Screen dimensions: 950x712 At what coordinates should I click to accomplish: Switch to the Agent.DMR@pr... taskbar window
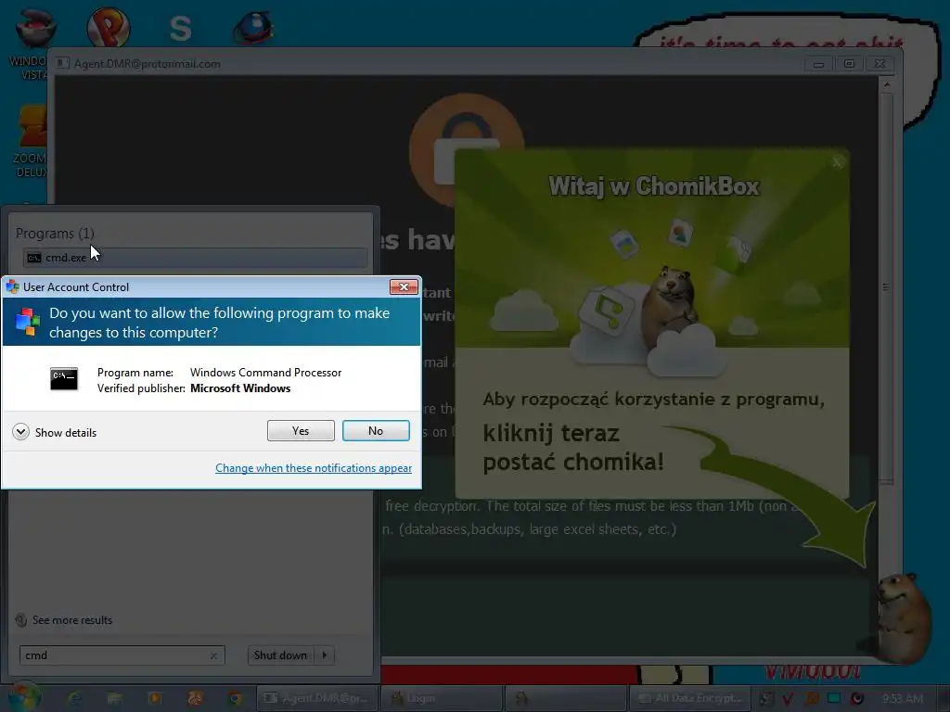coord(317,698)
